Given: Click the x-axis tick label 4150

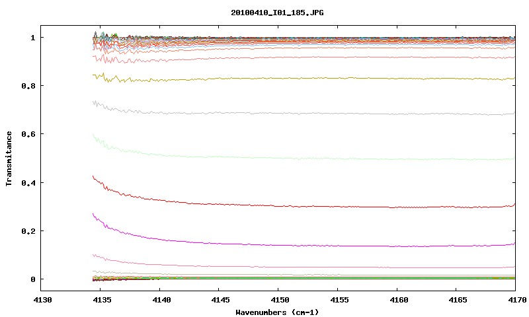Looking at the screenshot, I should point(280,299).
